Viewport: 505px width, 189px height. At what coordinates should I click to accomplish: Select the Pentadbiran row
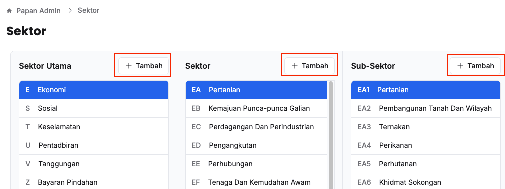tap(94, 145)
